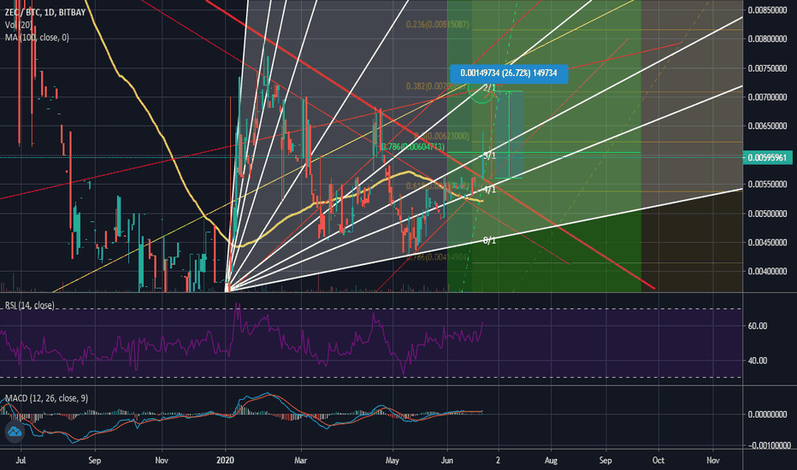Screen dimensions: 797x470
Task: Click the Mar label on time axis
Action: pyautogui.click(x=301, y=461)
